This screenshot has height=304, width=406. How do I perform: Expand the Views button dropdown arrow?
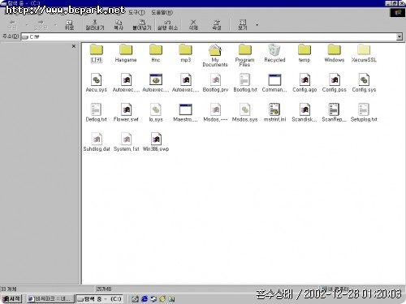257,25
